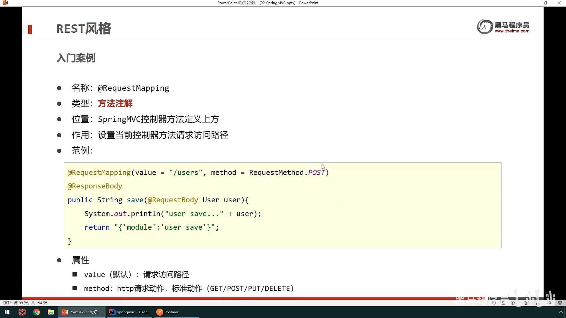This screenshot has width=566, height=318.
Task: Open Google Chrome from the taskbar
Action: click(37, 312)
